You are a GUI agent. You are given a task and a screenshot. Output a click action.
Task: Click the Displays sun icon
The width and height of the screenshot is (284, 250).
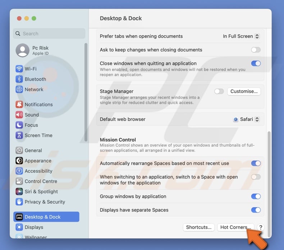(19, 227)
